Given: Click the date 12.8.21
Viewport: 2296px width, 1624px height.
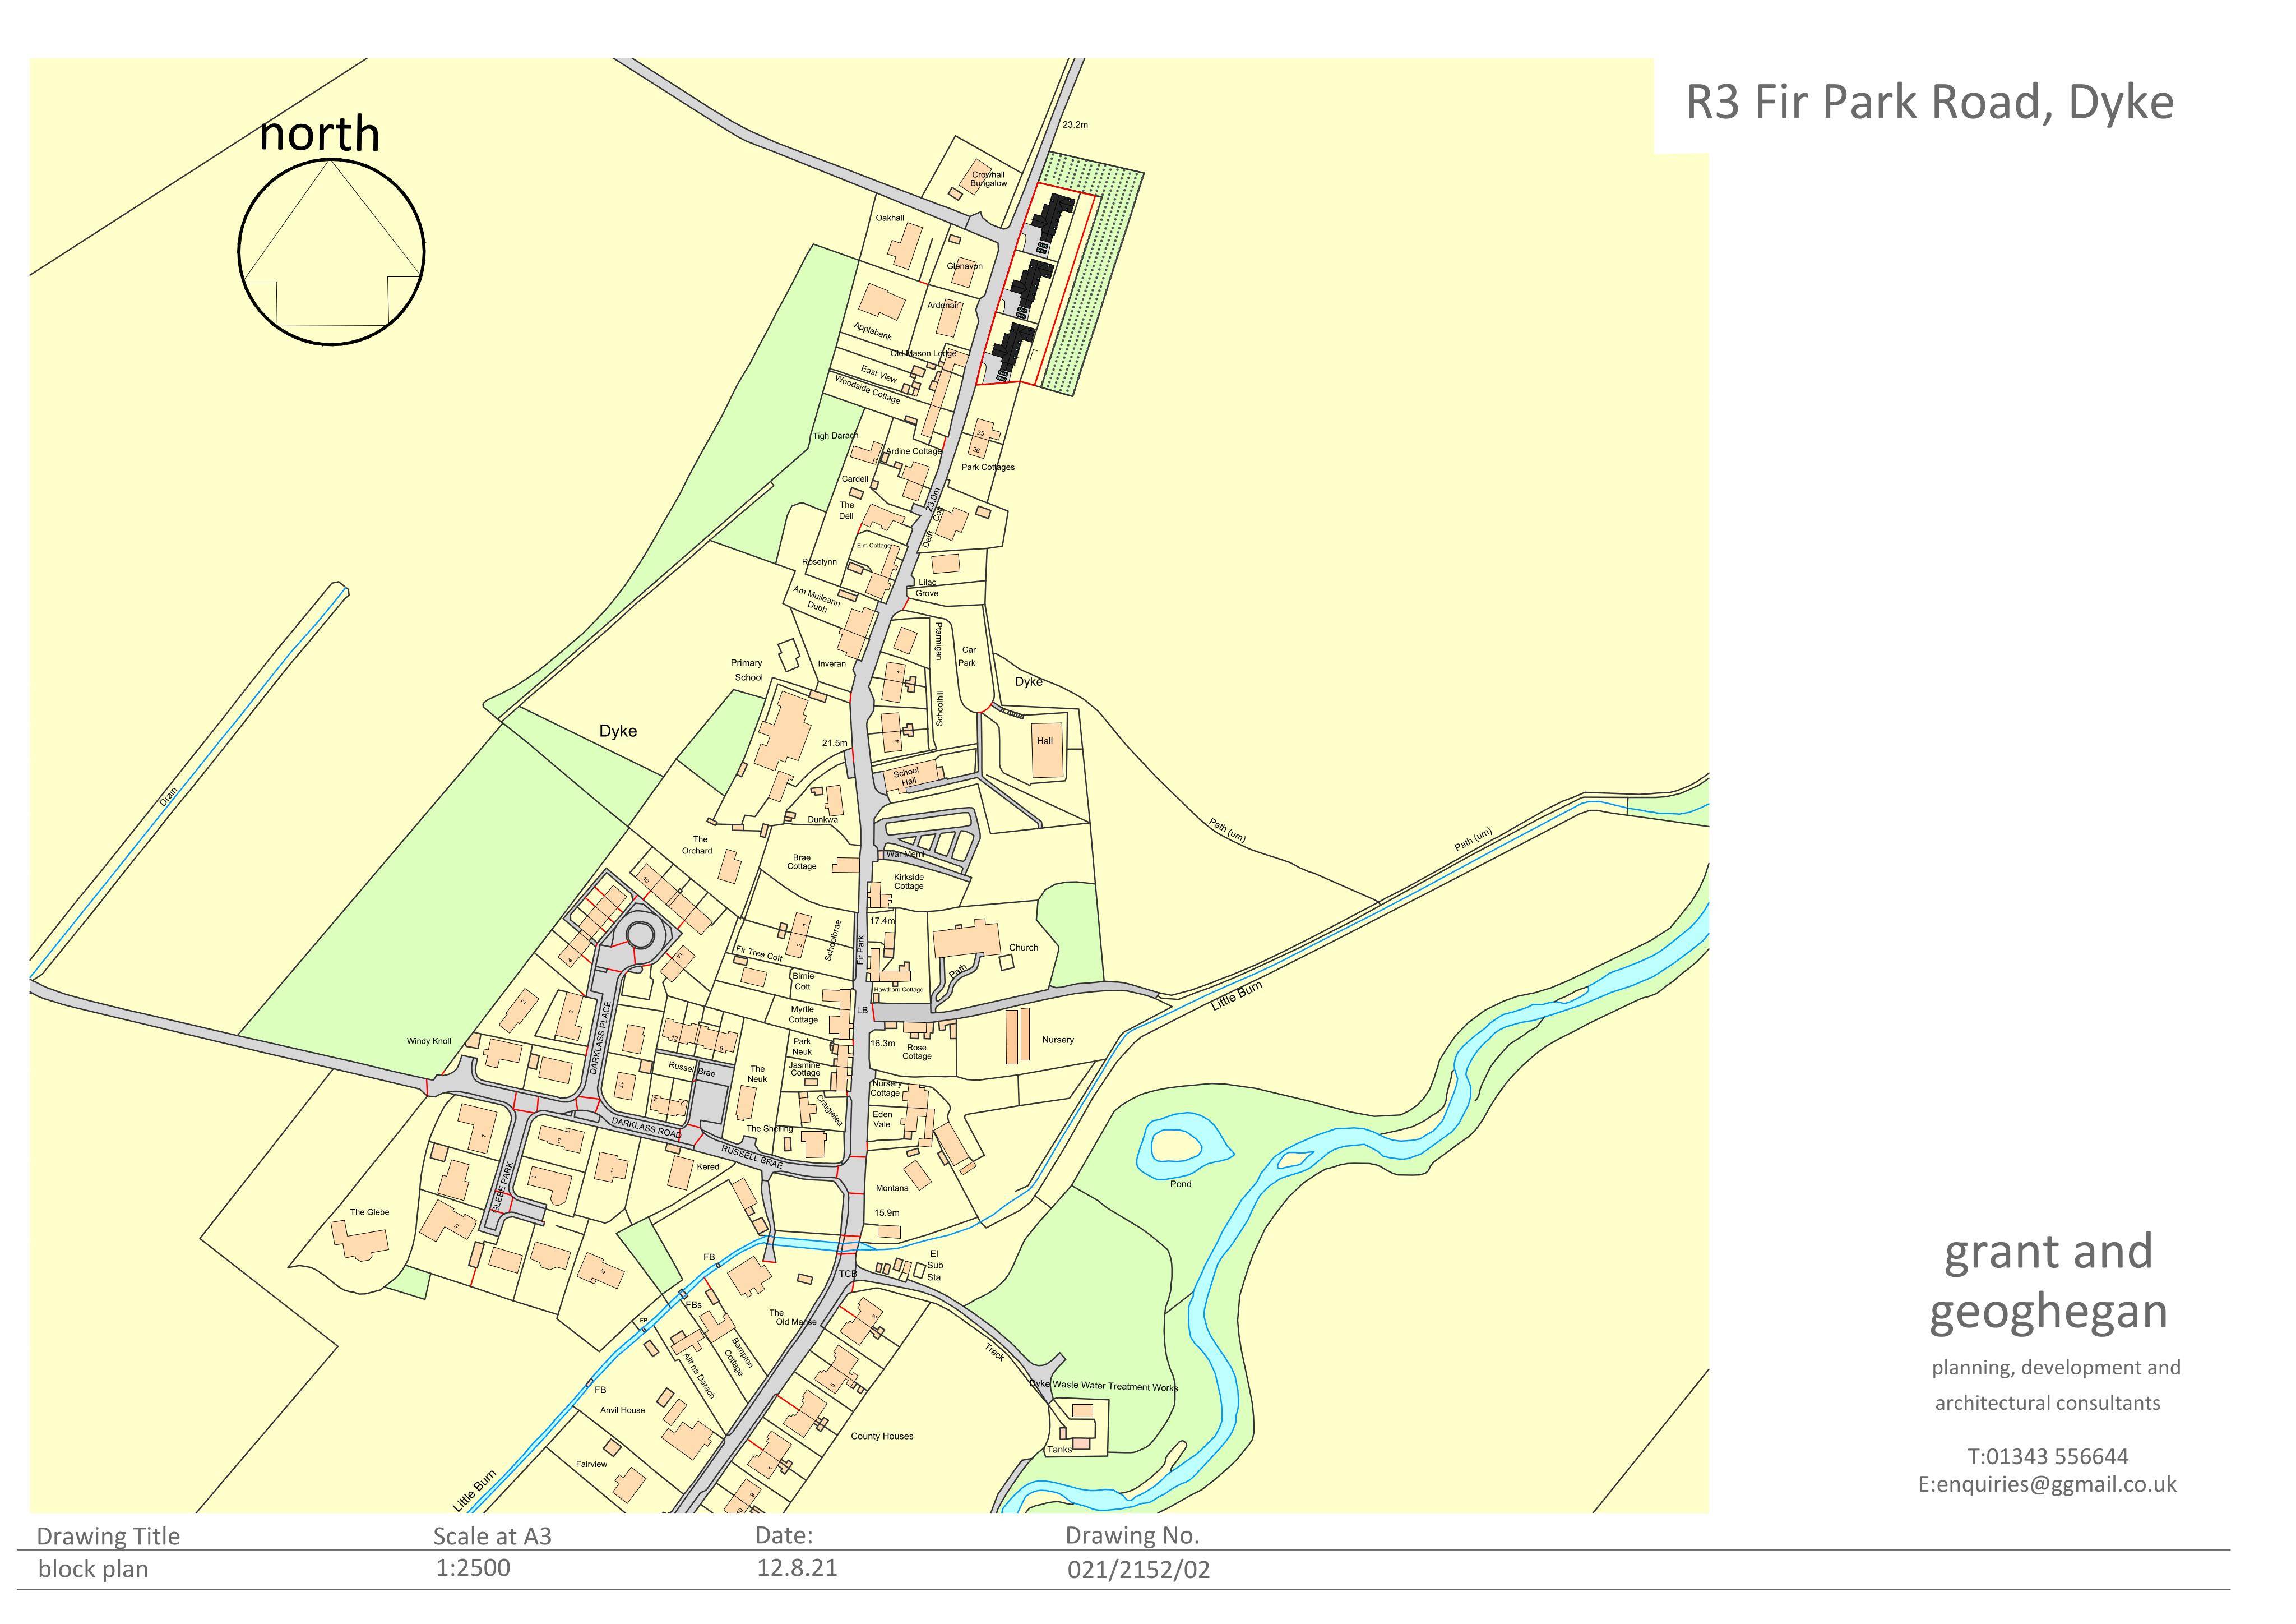Looking at the screenshot, I should point(796,1568).
